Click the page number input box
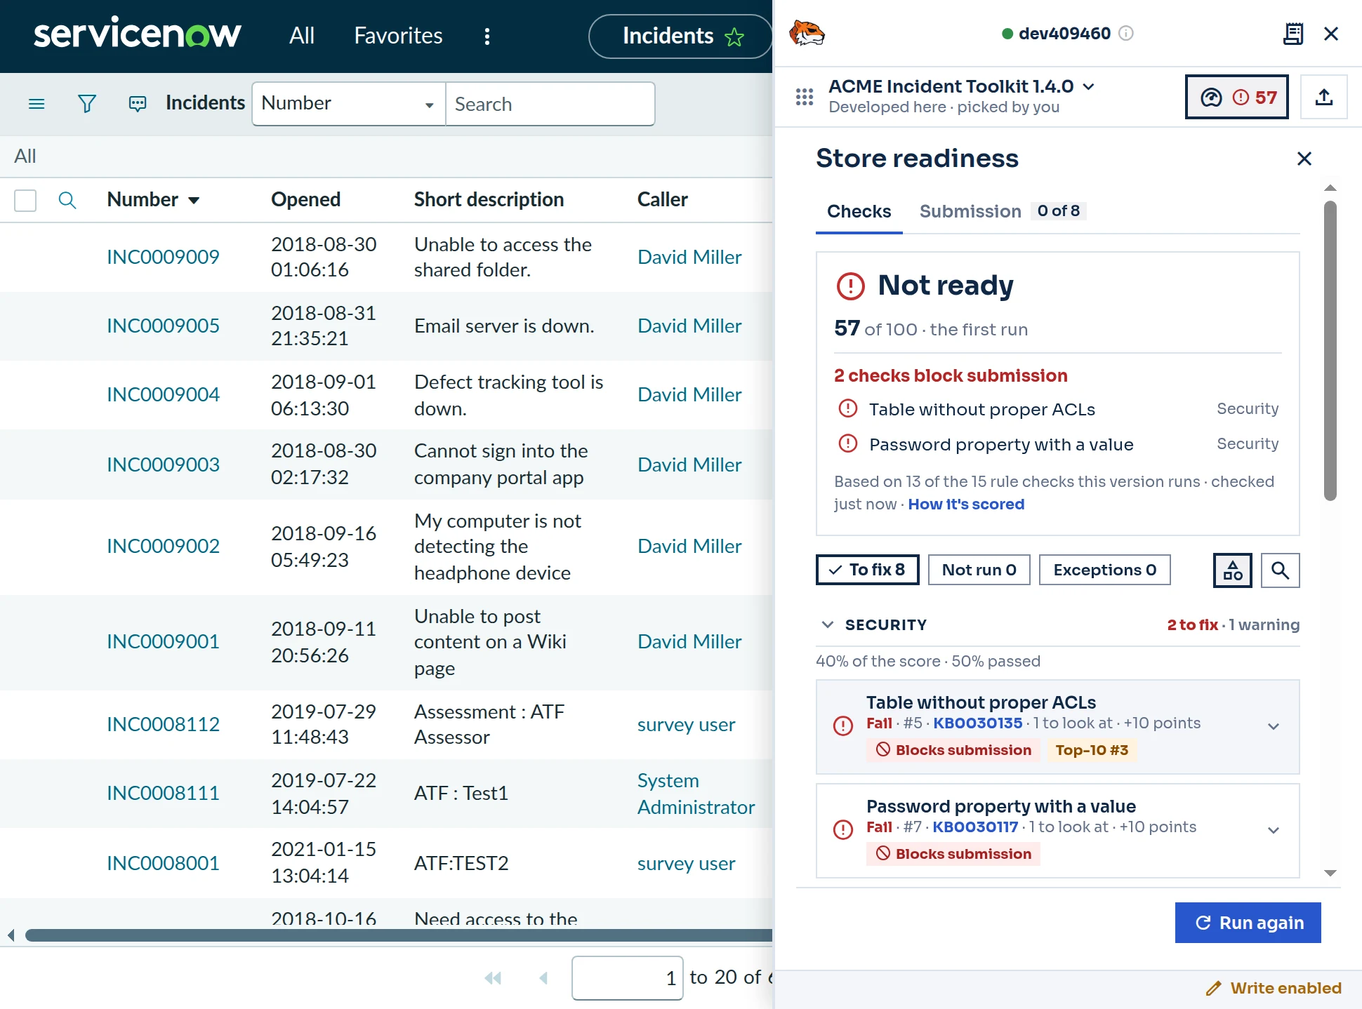 [627, 977]
